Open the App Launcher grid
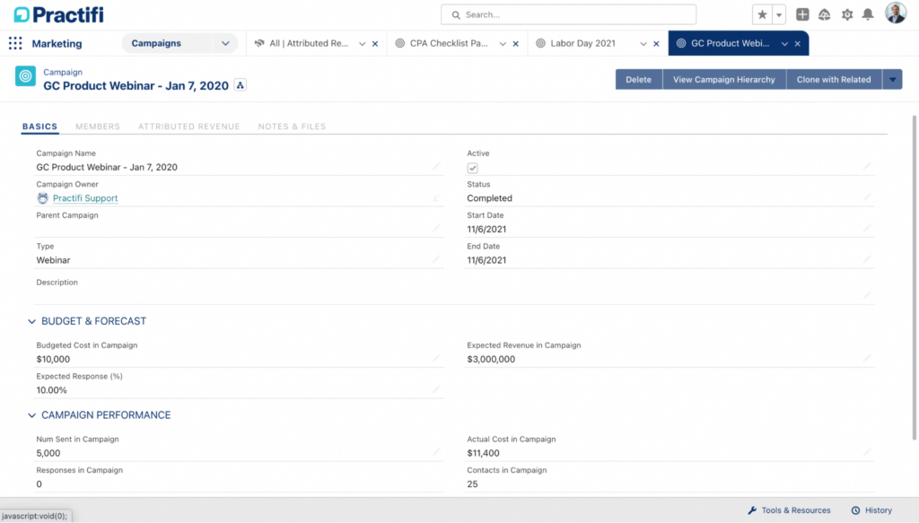Screen dimensions: 919x523 point(15,43)
